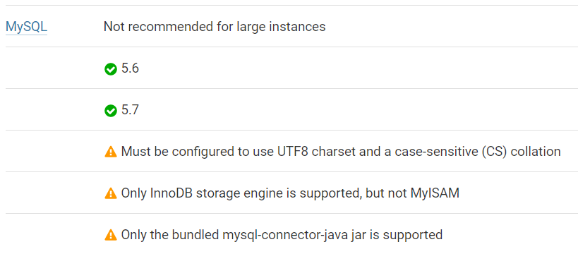Click the warning icon beside InnoDB note
This screenshot has width=578, height=254.
111,193
